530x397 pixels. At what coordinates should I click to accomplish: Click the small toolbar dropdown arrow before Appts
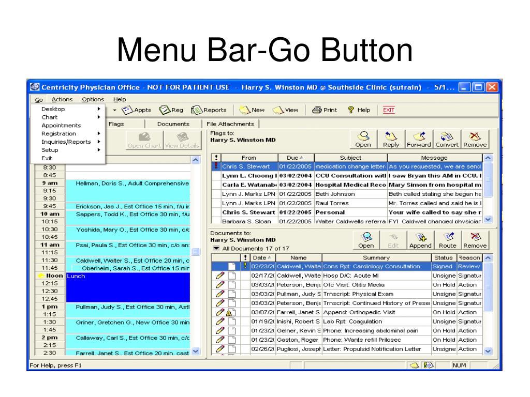(114, 110)
